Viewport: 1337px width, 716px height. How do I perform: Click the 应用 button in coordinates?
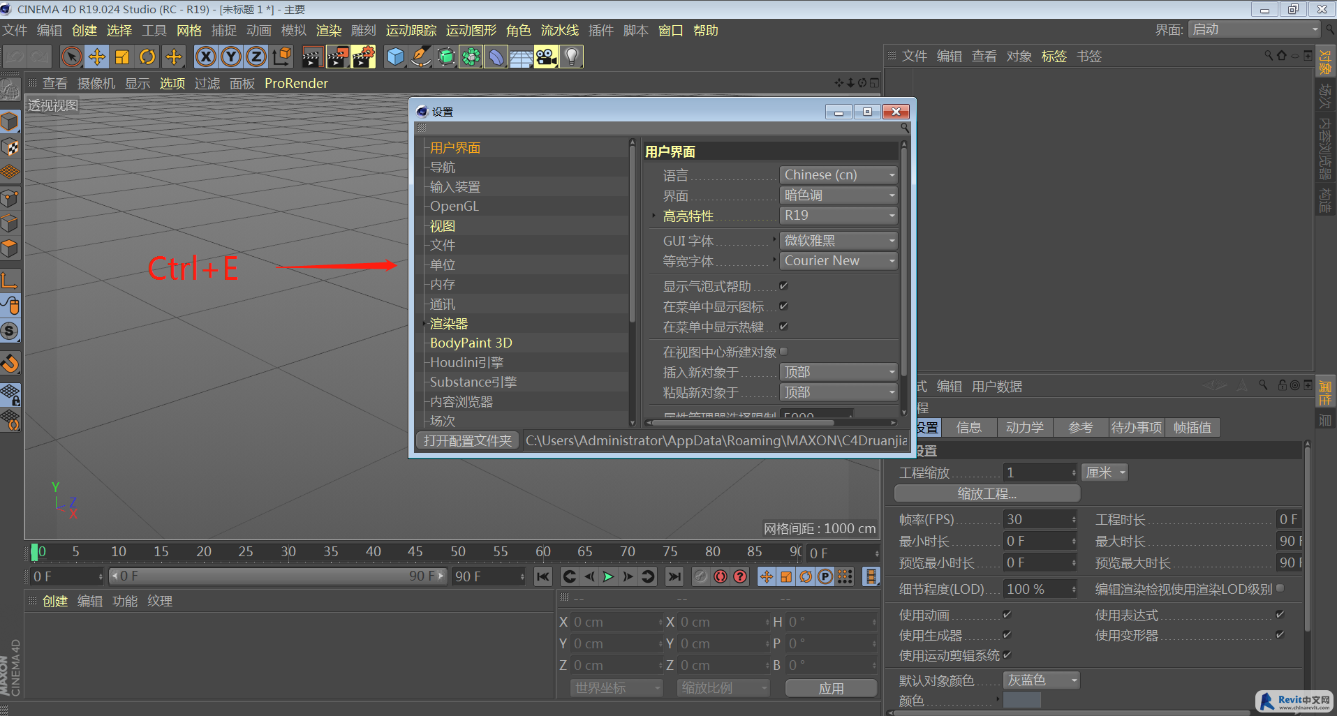tap(831, 688)
